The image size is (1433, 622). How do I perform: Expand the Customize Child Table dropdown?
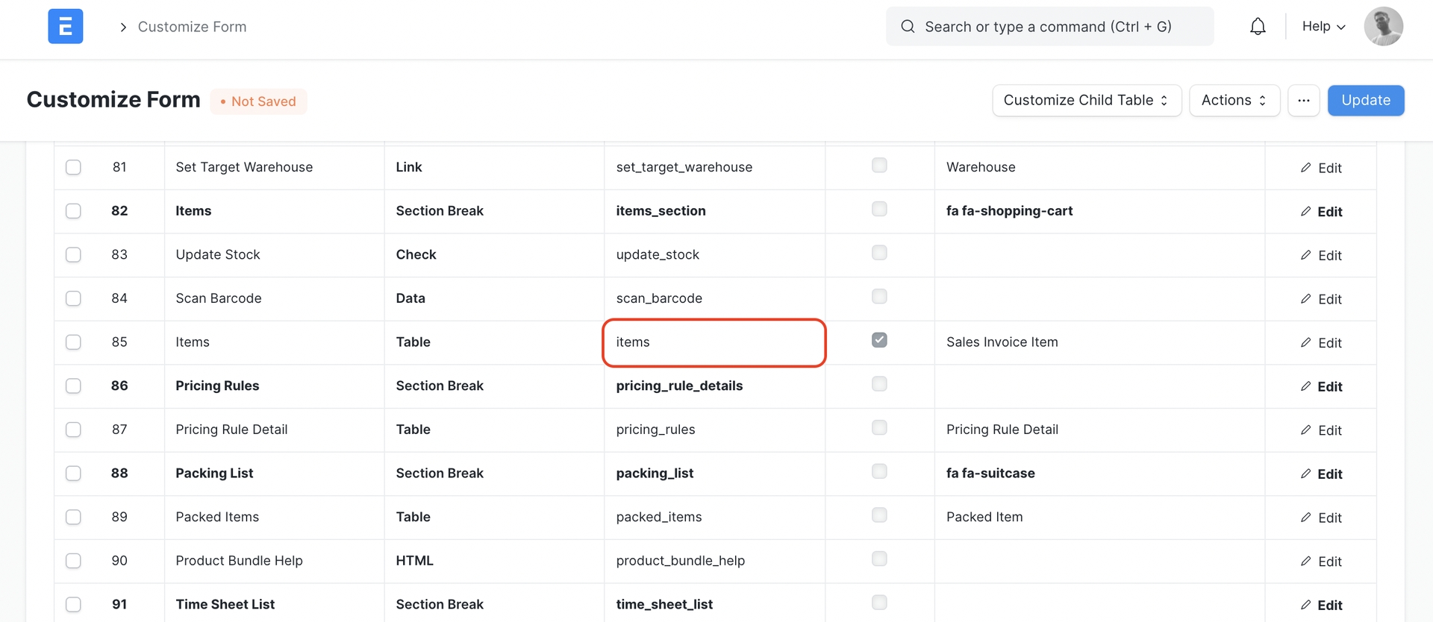[x=1086, y=101]
